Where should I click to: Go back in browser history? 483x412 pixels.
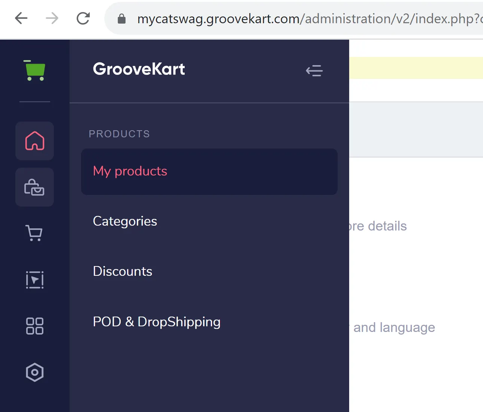21,18
